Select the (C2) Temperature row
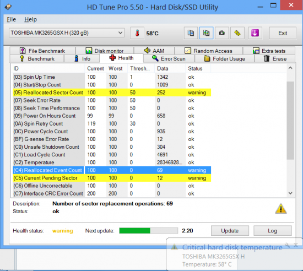The image size is (303, 271). pos(112,162)
